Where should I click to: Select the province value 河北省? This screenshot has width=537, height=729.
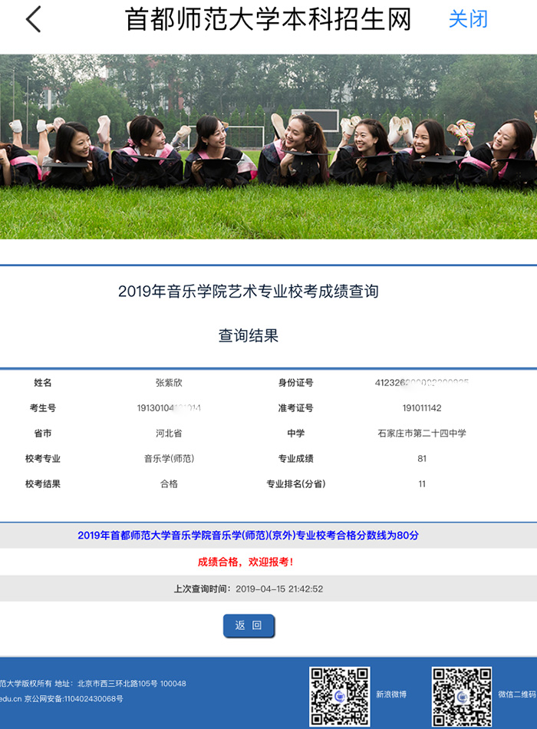click(x=169, y=433)
